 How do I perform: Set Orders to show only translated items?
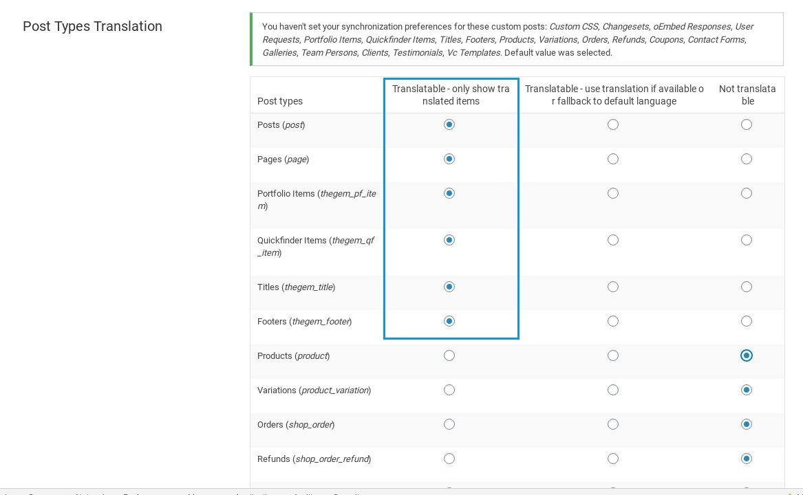(449, 424)
